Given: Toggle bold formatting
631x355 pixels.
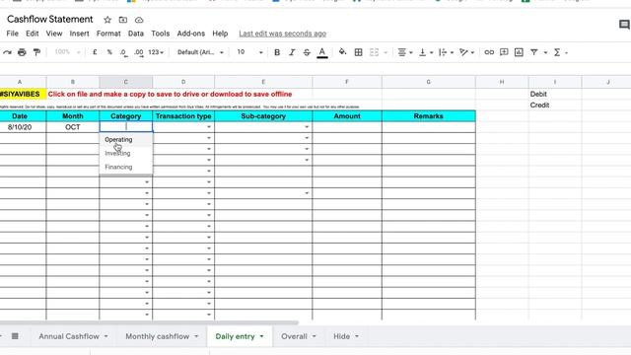Looking at the screenshot, I should coord(277,52).
